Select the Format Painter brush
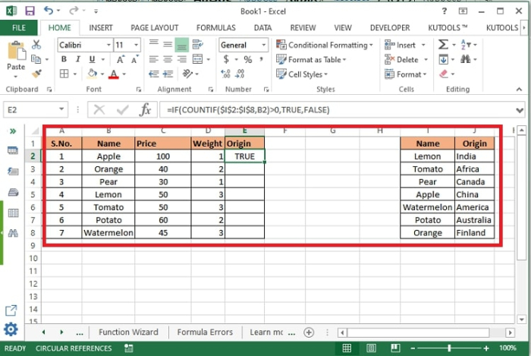The width and height of the screenshot is (531, 356). 36,74
